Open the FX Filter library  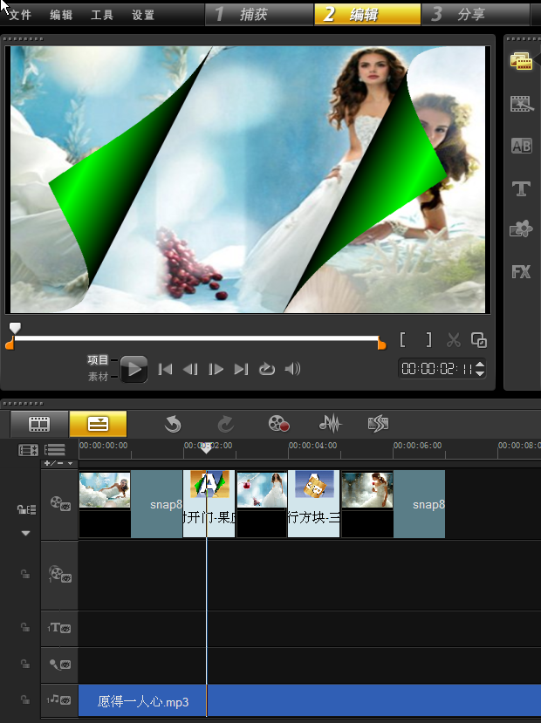[x=521, y=272]
